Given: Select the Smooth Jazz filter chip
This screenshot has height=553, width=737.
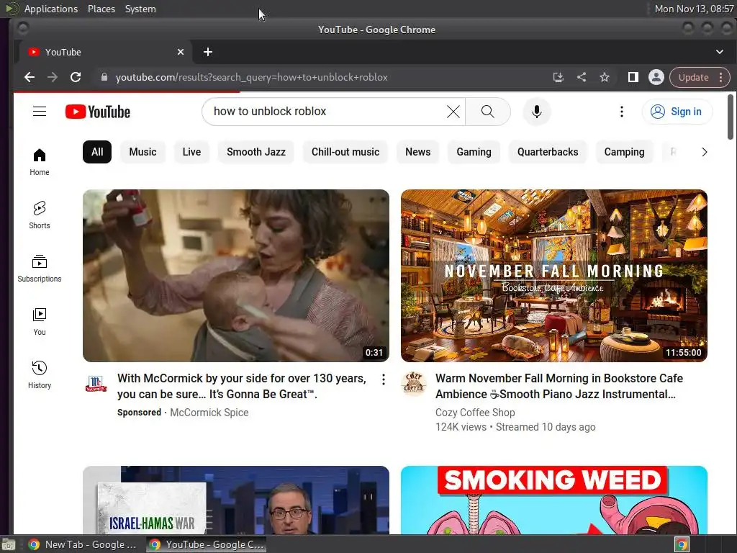Looking at the screenshot, I should coord(256,152).
